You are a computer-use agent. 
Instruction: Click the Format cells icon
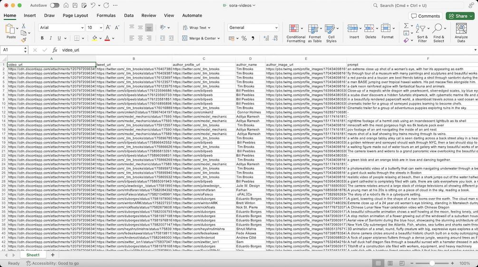click(x=386, y=29)
